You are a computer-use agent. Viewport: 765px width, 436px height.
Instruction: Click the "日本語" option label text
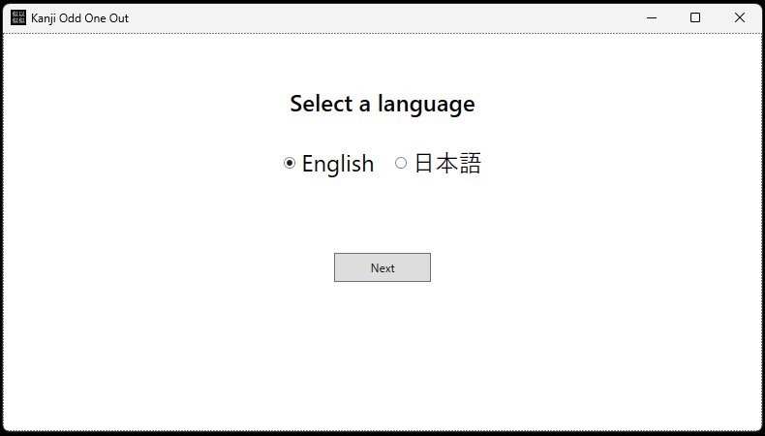(447, 163)
